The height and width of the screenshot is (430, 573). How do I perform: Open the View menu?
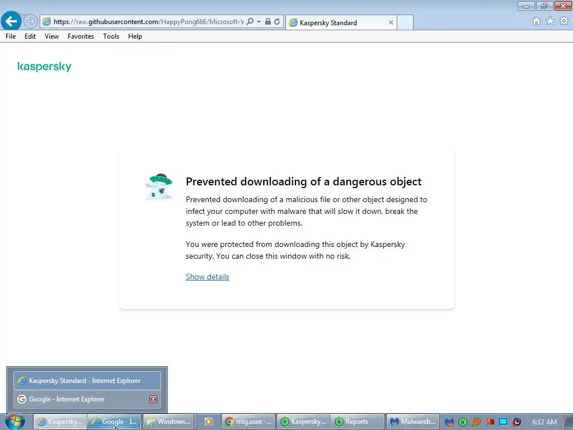point(51,36)
